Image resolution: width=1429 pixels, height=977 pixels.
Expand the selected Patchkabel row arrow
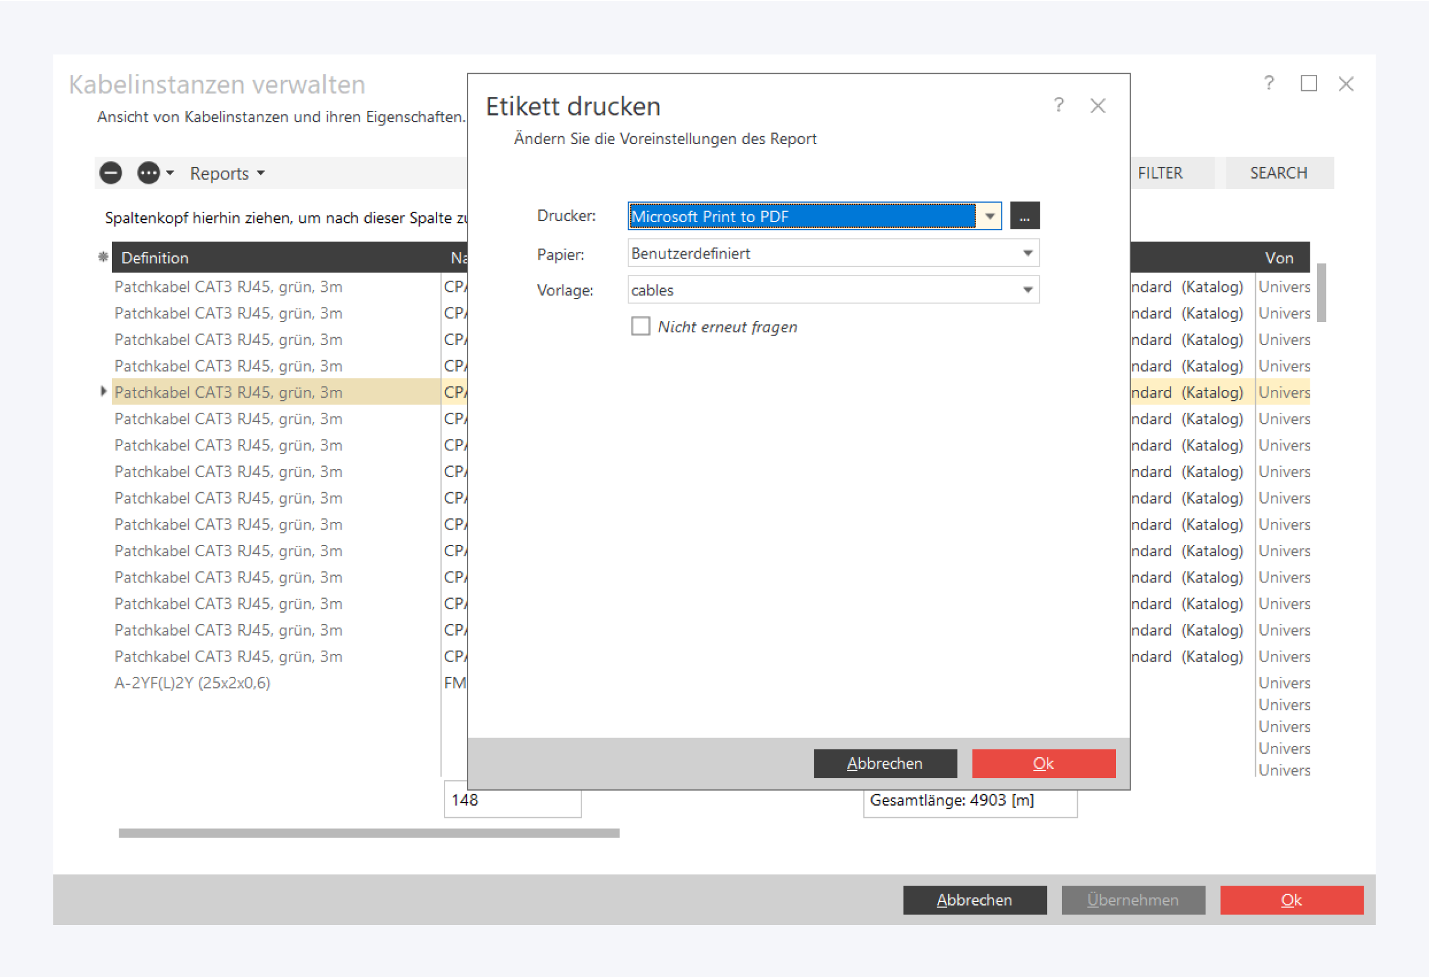coord(104,392)
